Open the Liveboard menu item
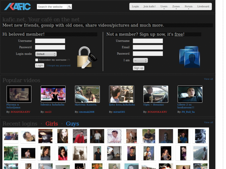The height and width of the screenshot is (169, 226). (203, 6)
